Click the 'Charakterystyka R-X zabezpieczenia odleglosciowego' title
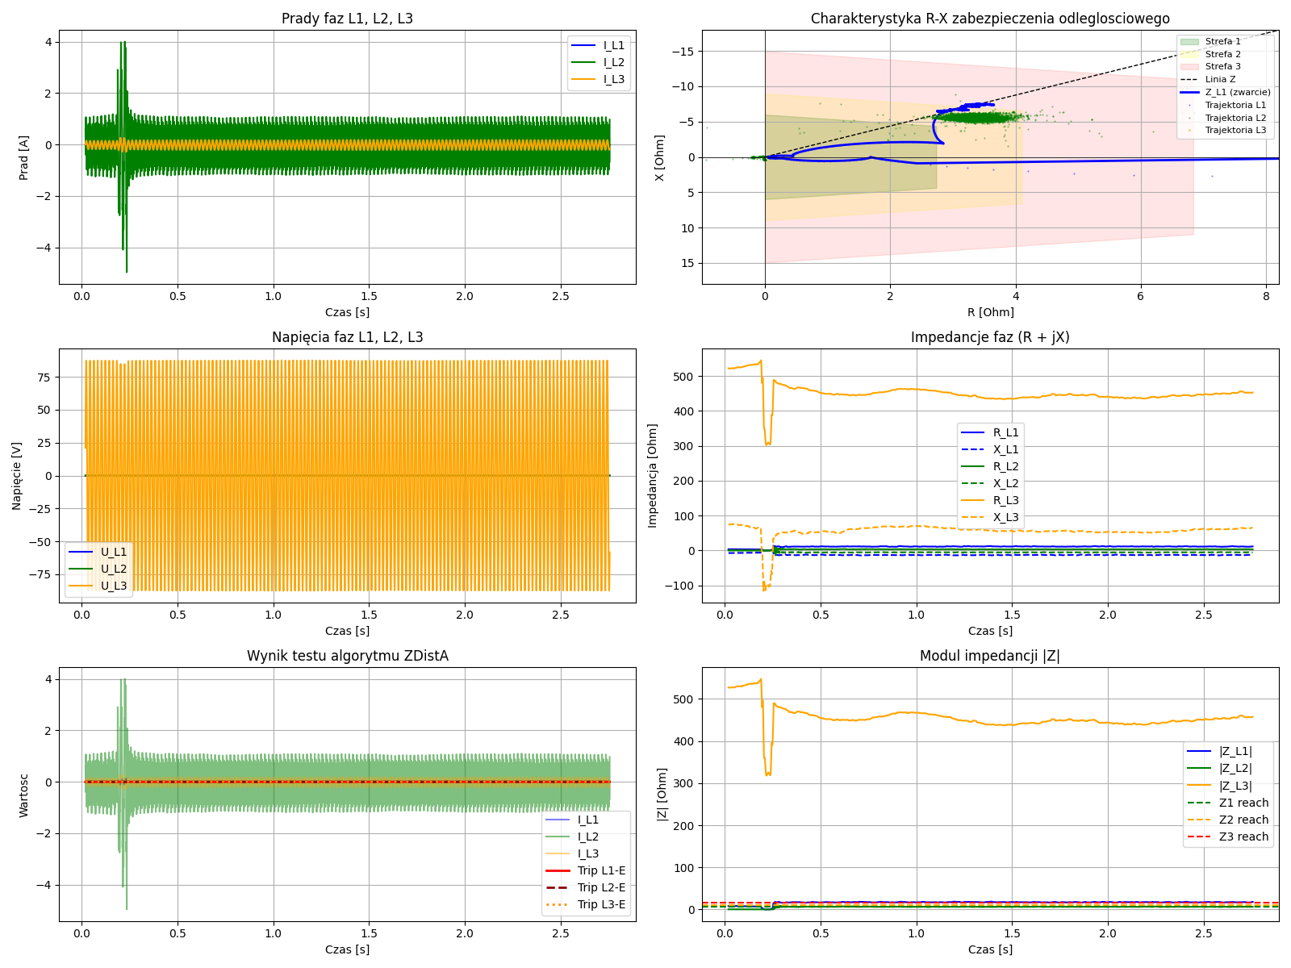1291x968 pixels. click(990, 19)
